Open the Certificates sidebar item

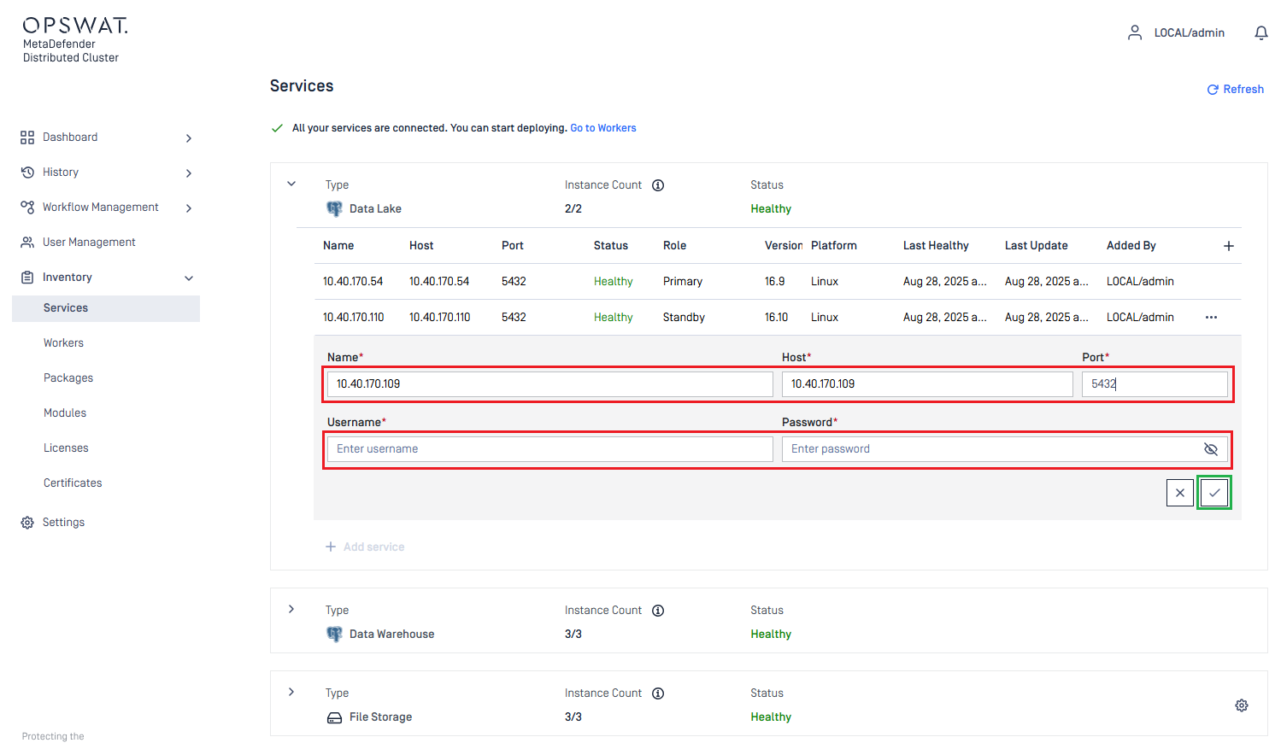pos(73,483)
